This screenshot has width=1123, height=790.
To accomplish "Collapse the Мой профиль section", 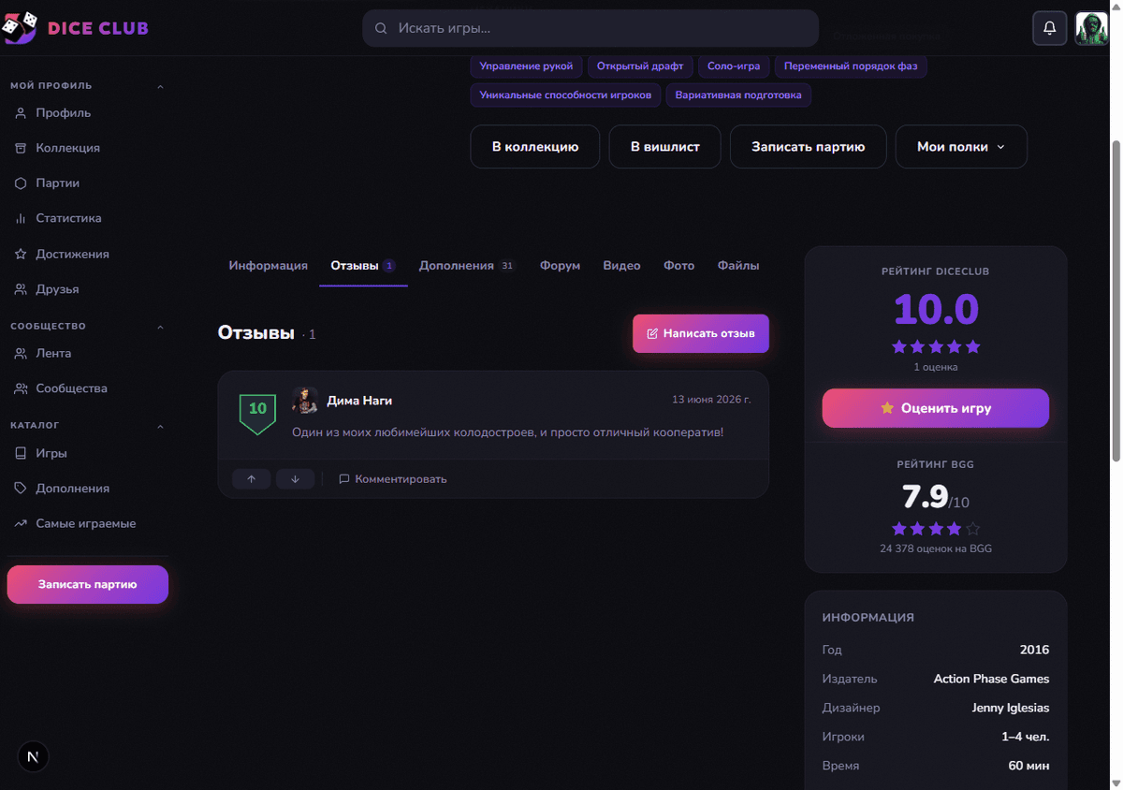I will point(160,86).
